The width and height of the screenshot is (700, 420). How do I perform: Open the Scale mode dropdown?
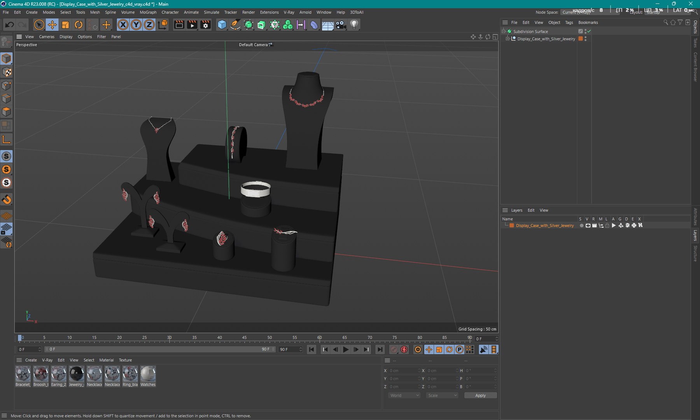click(442, 395)
